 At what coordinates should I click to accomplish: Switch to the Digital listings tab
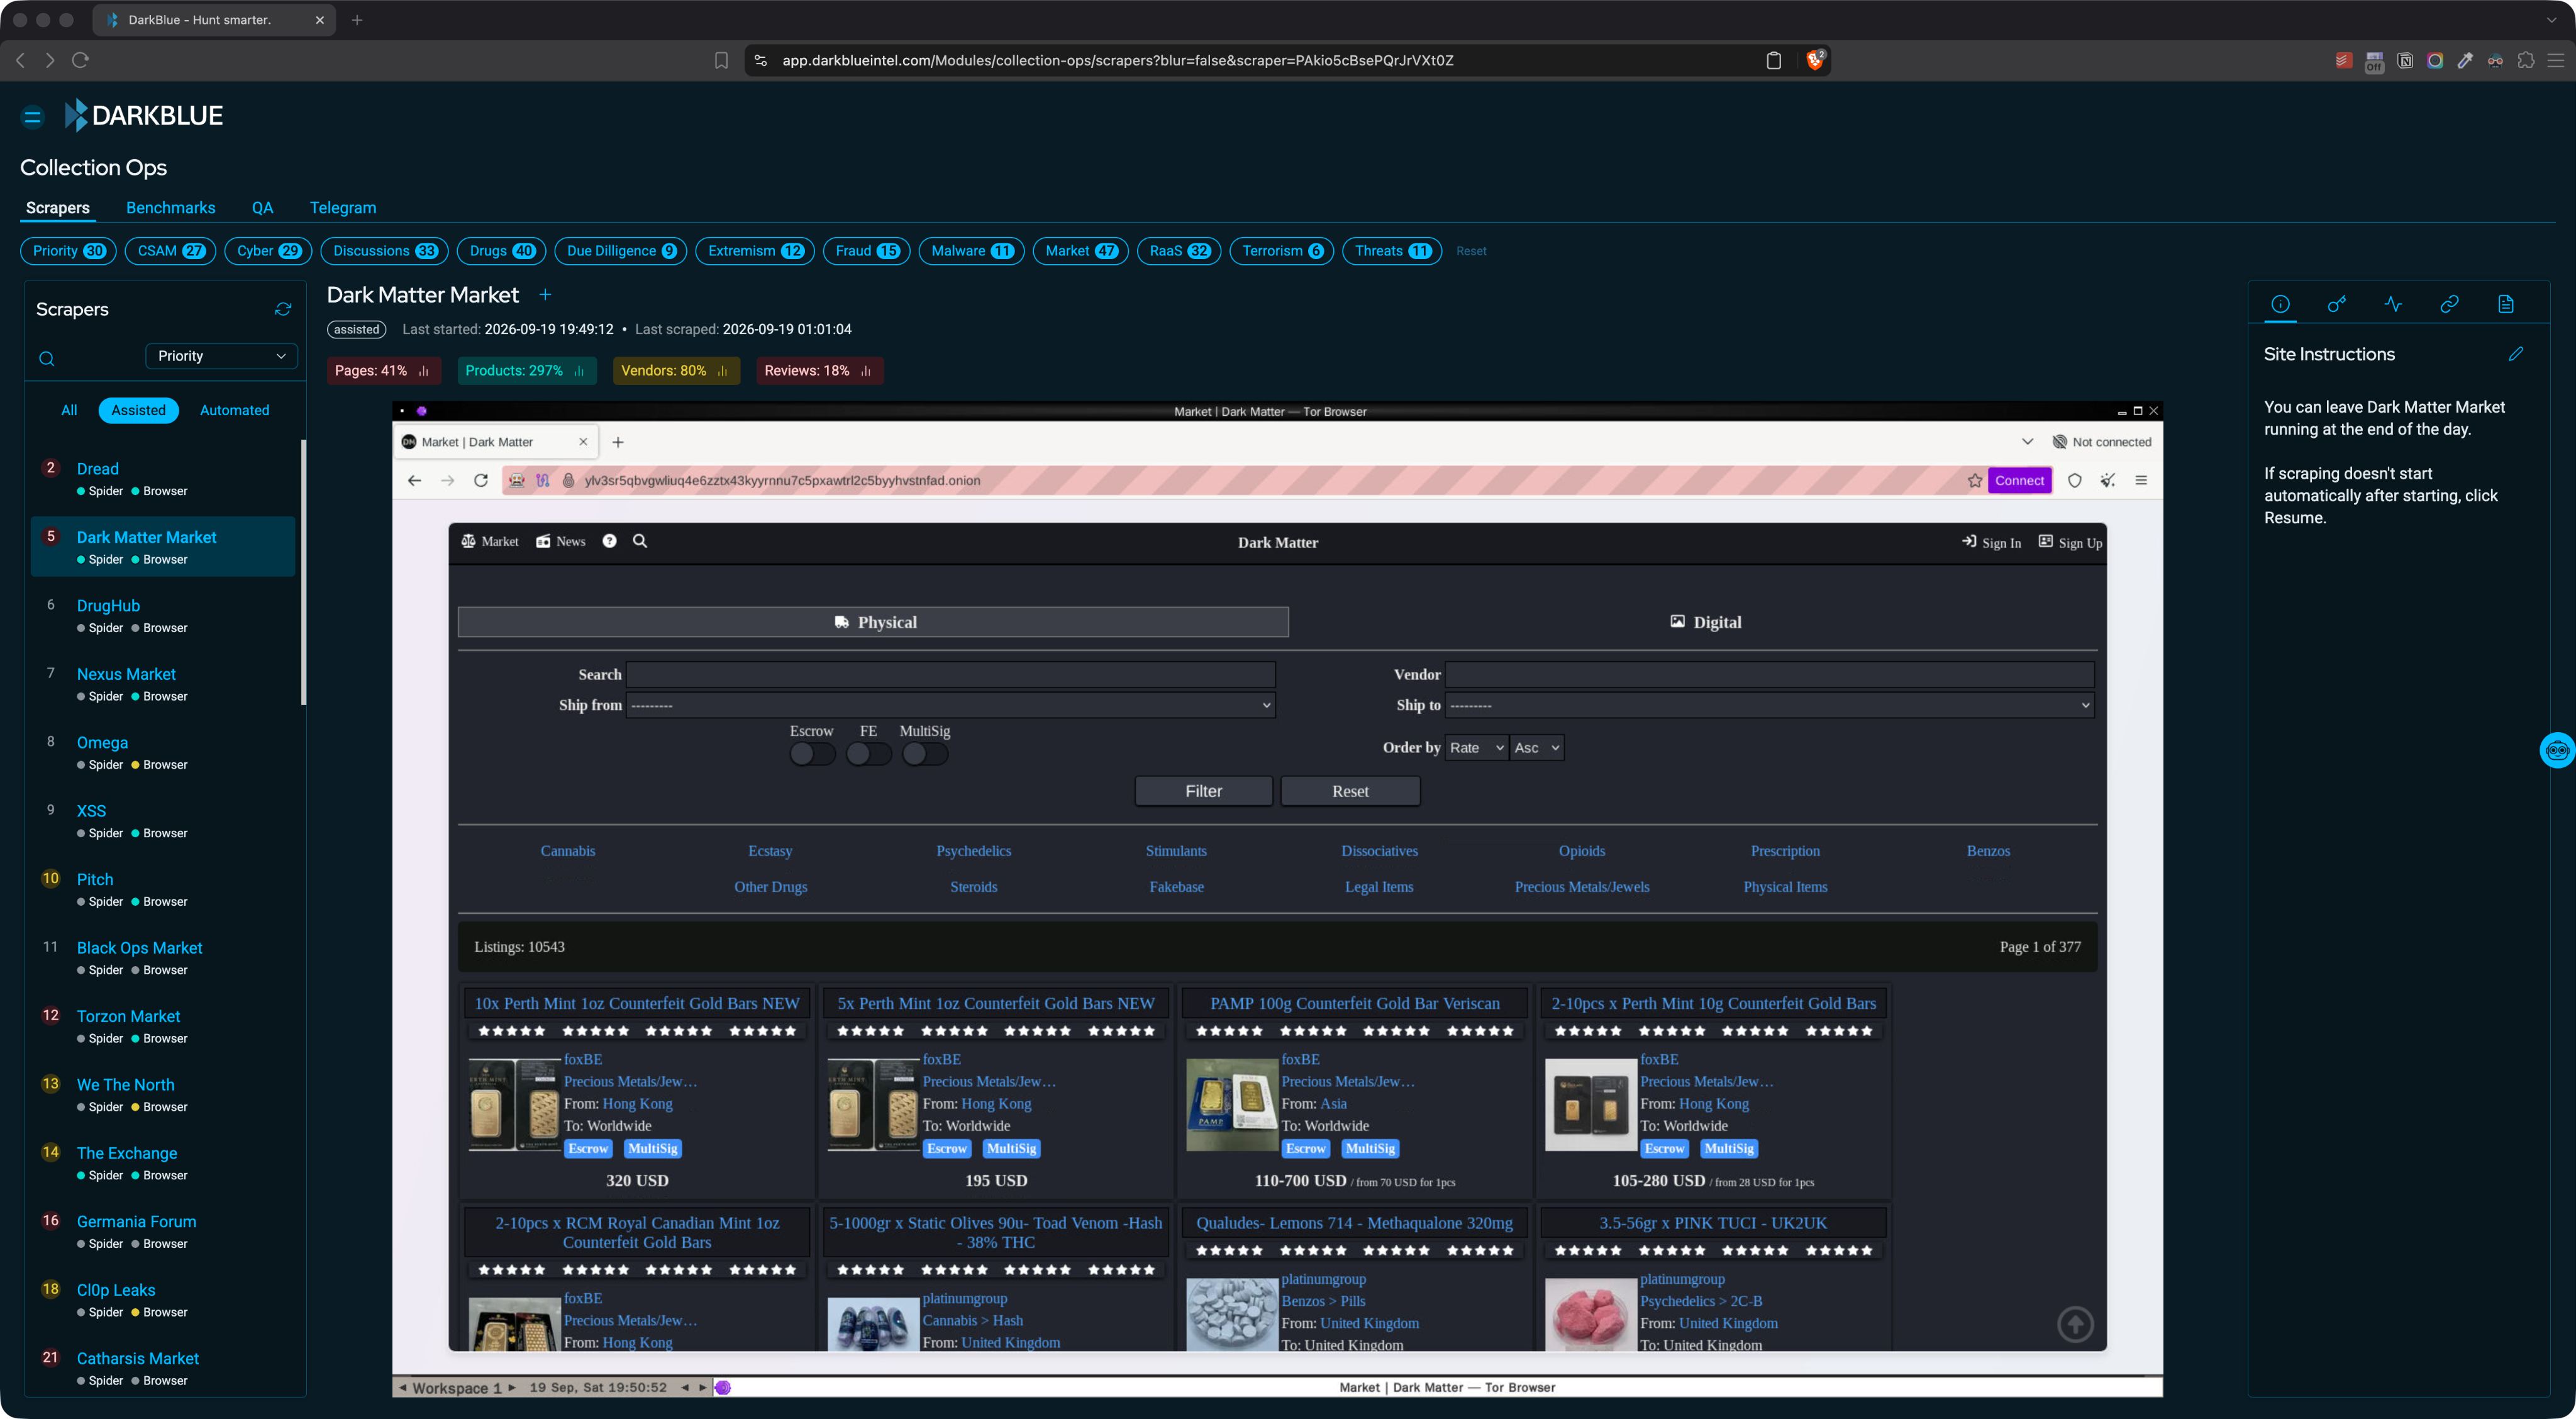click(1705, 622)
